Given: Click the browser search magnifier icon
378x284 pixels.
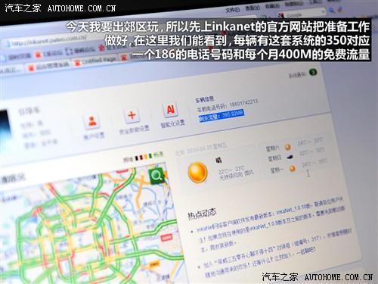Looking at the screenshot, I should [x=332, y=10].
